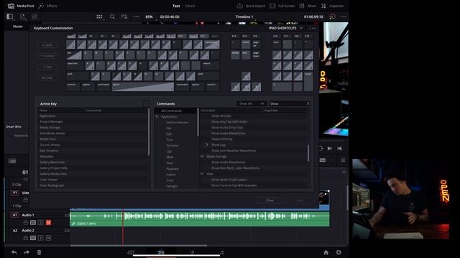Select the Playback command category

pos(172,169)
